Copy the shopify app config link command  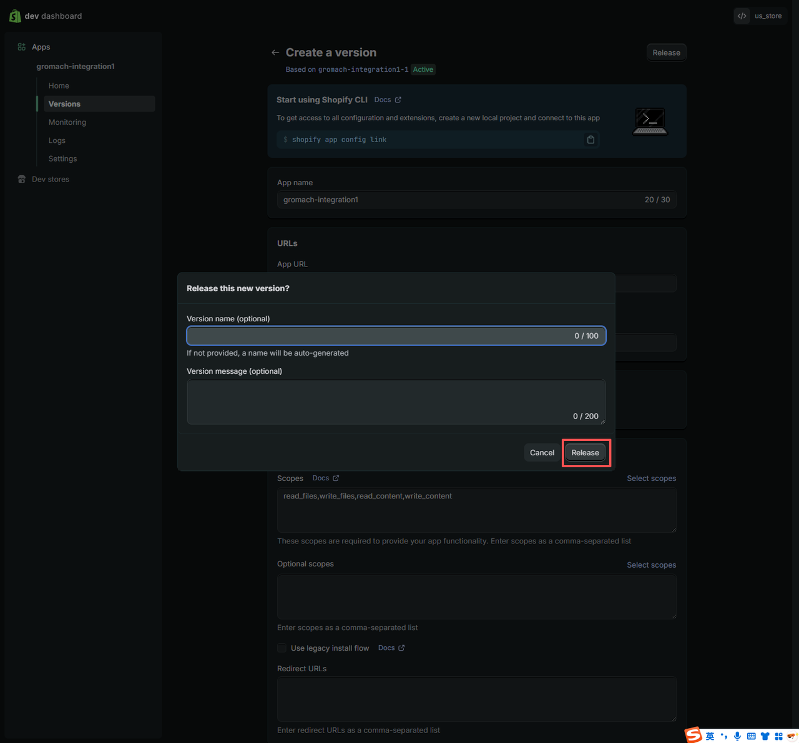click(x=591, y=140)
